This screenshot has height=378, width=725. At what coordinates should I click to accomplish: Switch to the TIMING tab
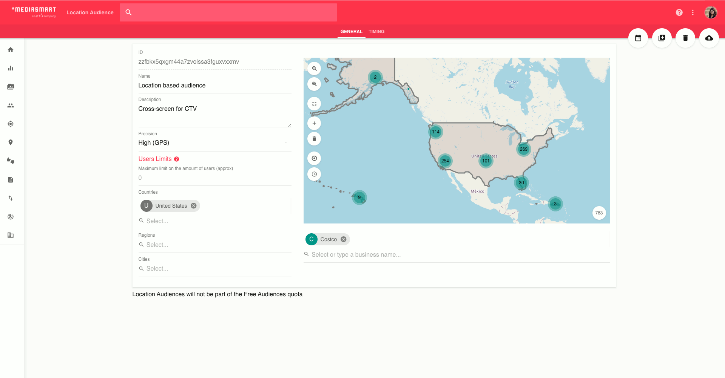click(376, 32)
